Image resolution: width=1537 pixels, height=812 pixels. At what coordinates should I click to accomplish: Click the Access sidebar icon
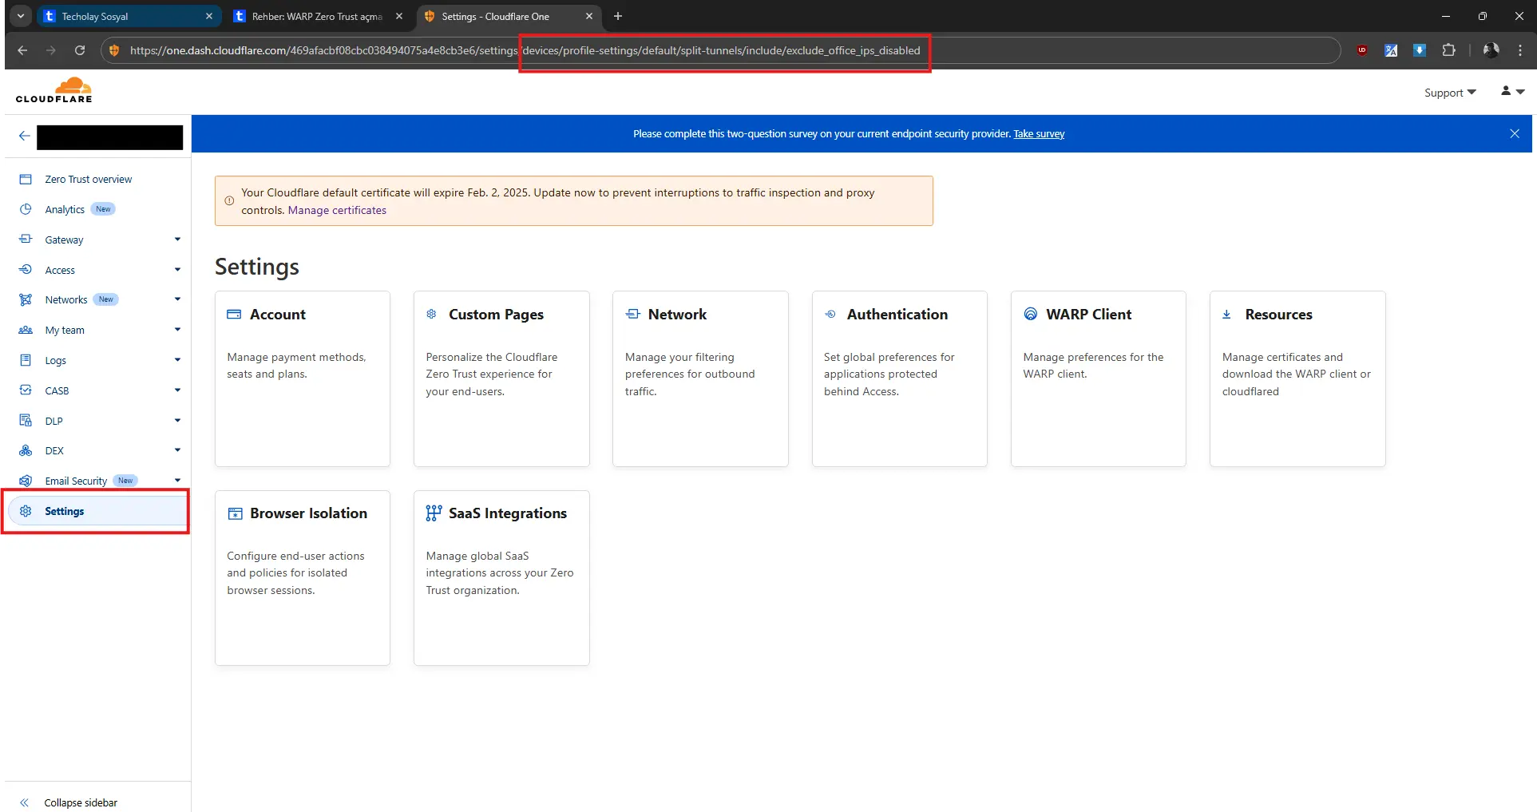[26, 270]
